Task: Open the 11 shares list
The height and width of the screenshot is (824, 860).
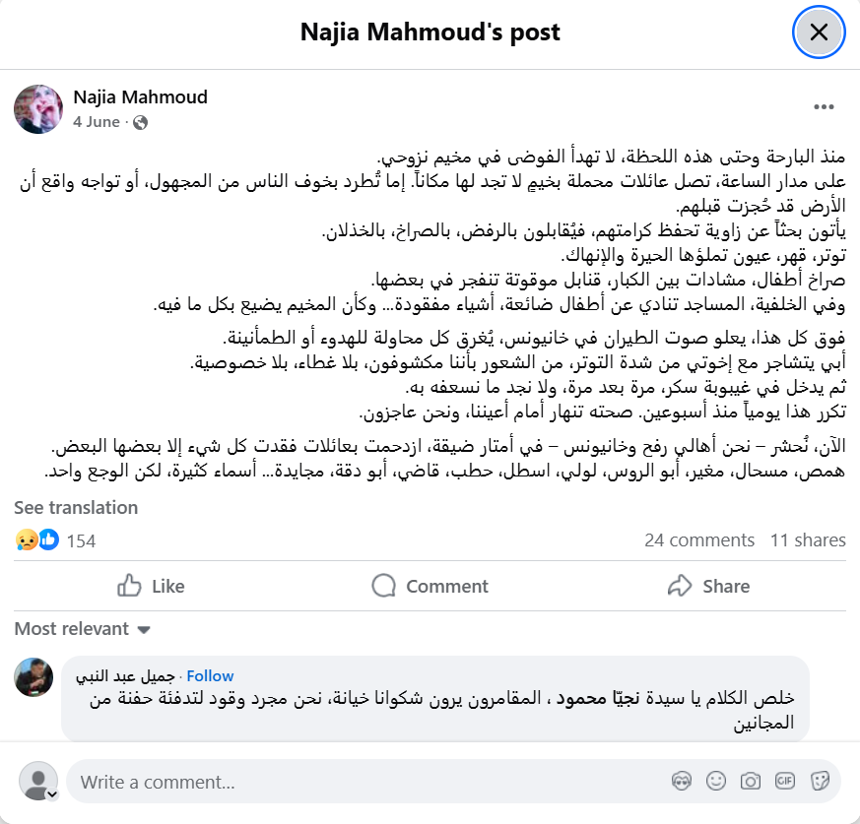Action: (808, 540)
